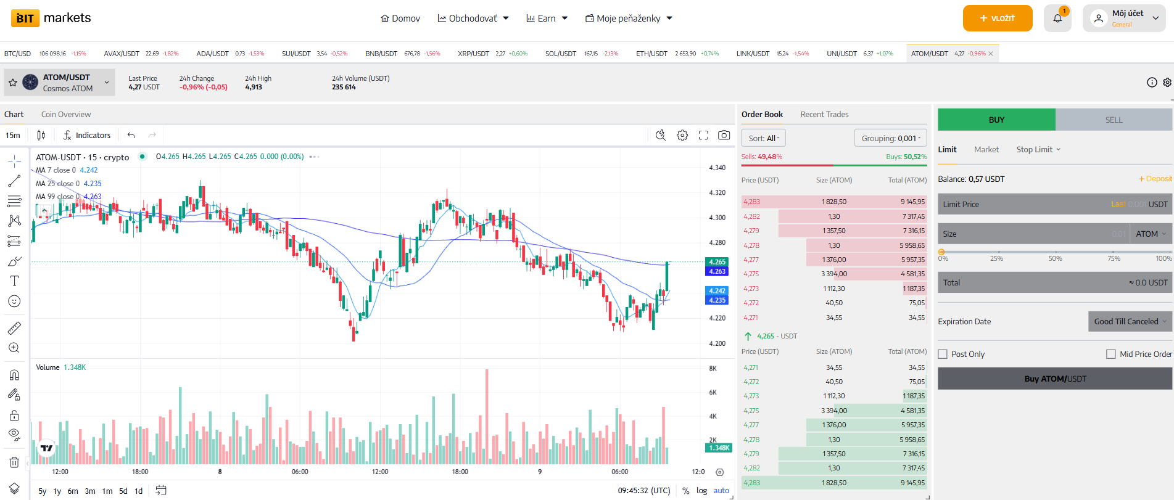Check the Mid Price Order box
Viewport: 1174px width, 500px height.
click(1111, 355)
